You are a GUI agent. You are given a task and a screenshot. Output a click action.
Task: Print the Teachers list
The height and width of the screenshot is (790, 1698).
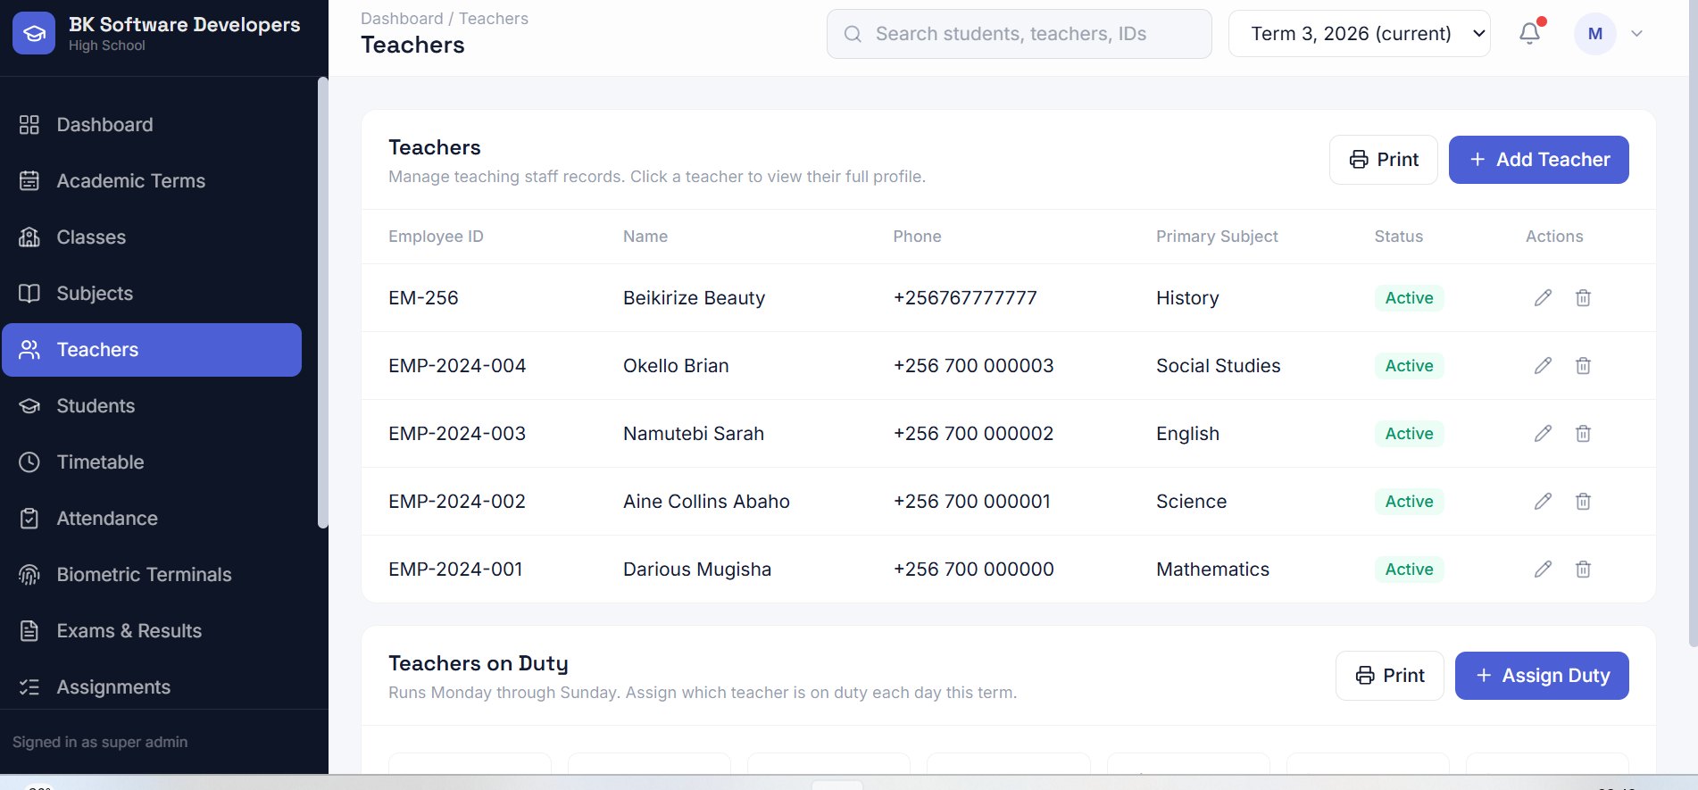[1383, 160]
